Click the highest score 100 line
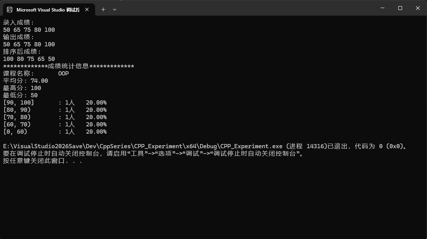Screen dimensions: 427x239 [x=22, y=88]
